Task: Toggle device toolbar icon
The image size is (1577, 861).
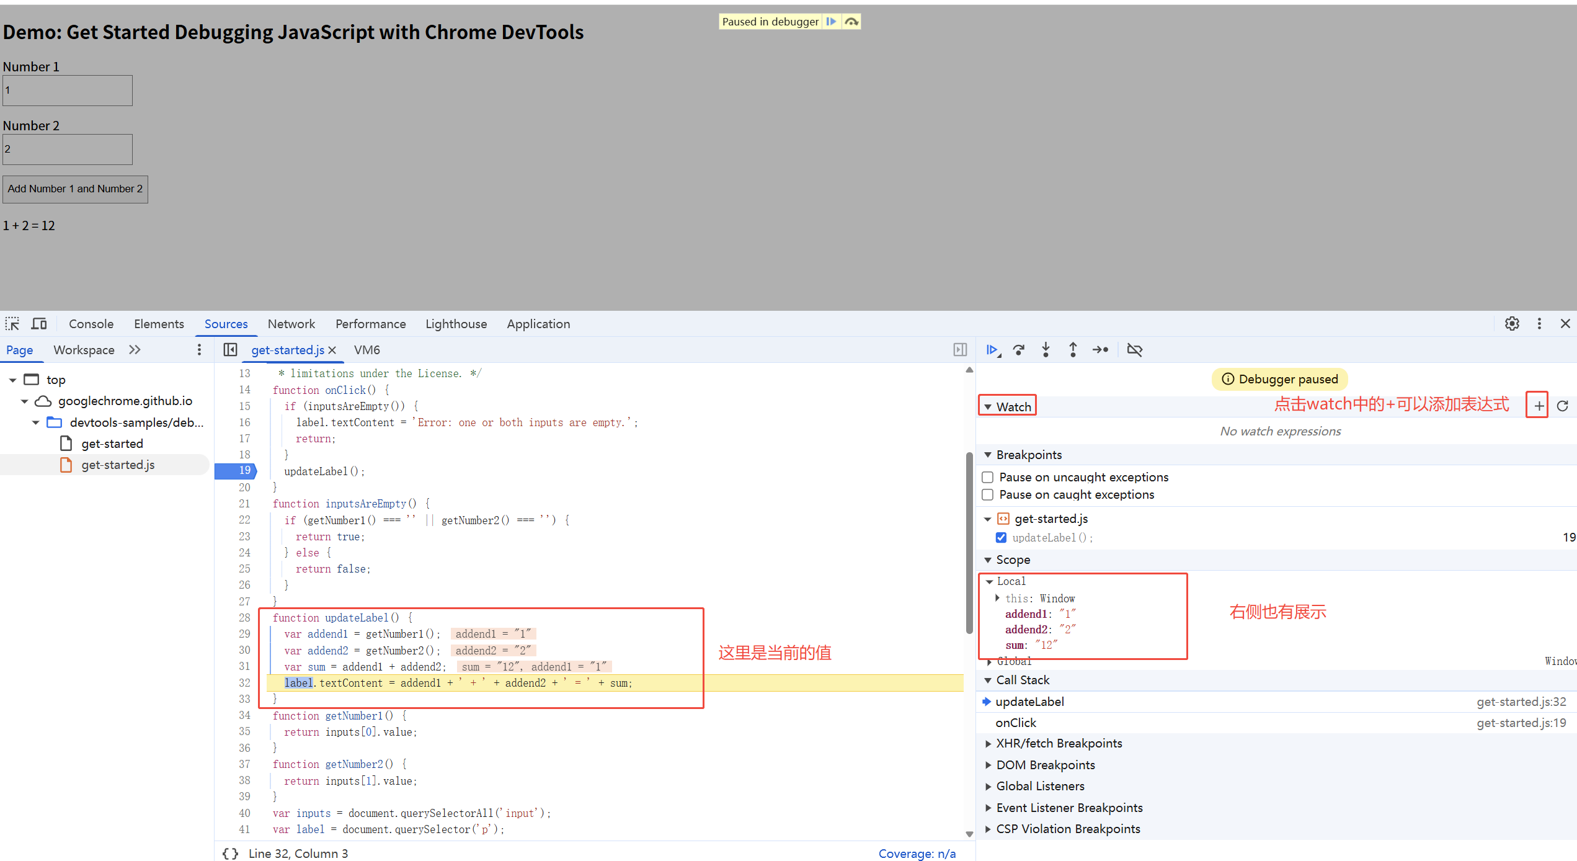Action: 39,324
